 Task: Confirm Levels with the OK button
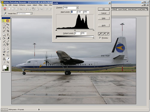[104, 9]
